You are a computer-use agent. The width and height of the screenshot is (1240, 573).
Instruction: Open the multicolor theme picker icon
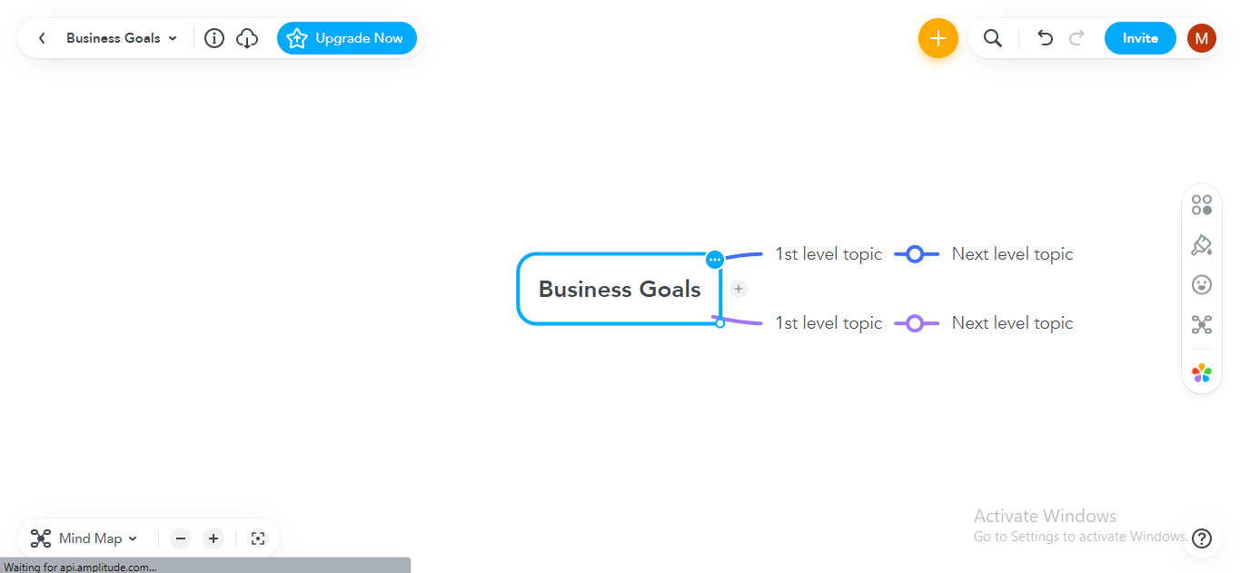point(1202,372)
